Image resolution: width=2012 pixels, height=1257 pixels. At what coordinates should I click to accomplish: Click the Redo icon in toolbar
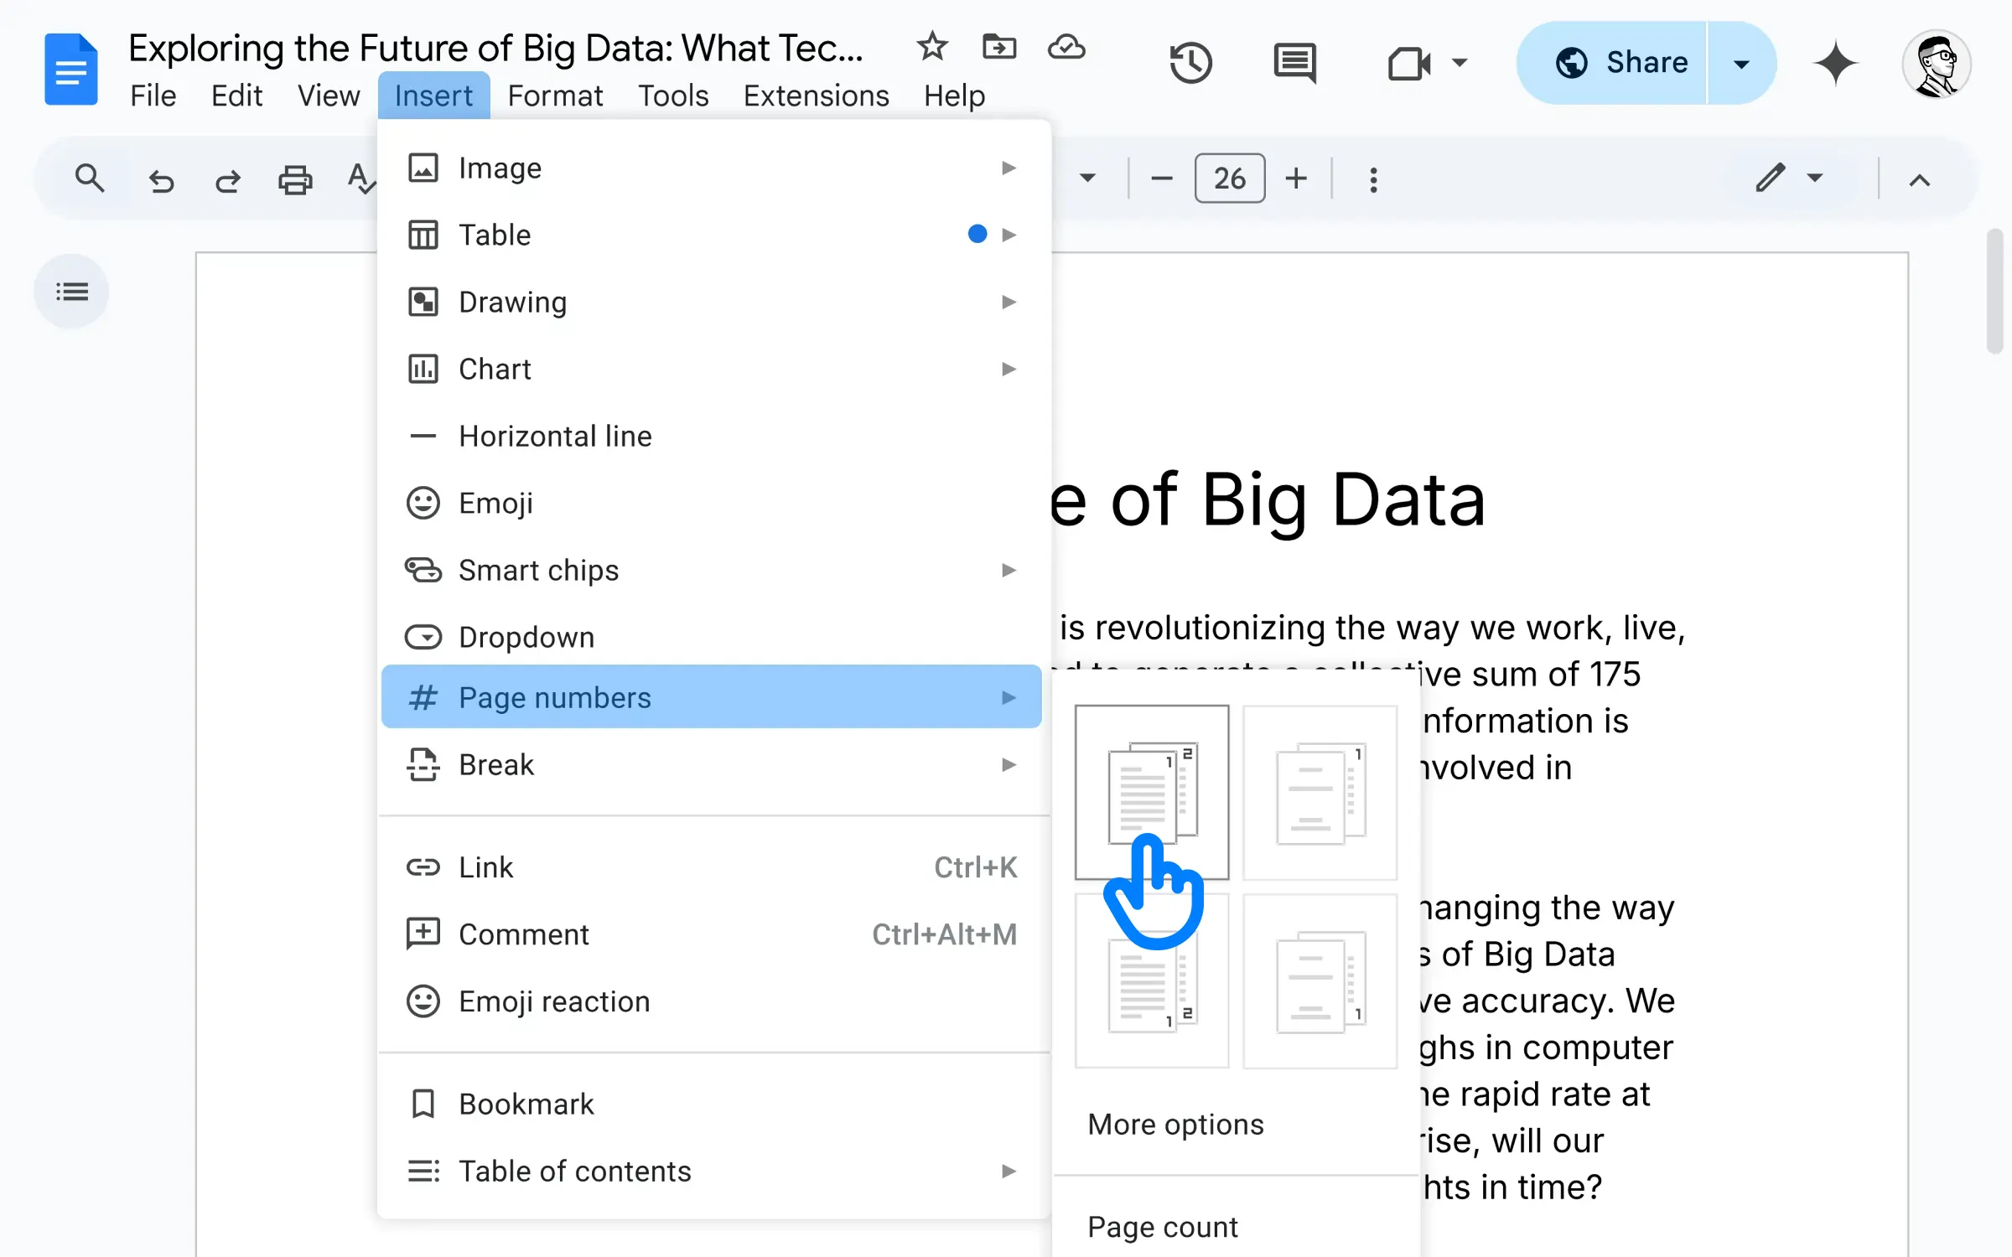coord(226,178)
